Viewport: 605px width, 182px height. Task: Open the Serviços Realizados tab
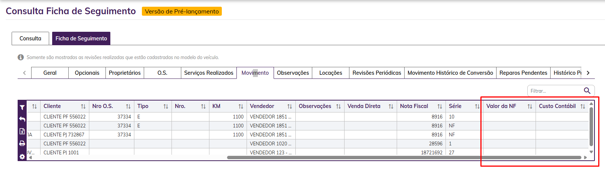tap(209, 73)
